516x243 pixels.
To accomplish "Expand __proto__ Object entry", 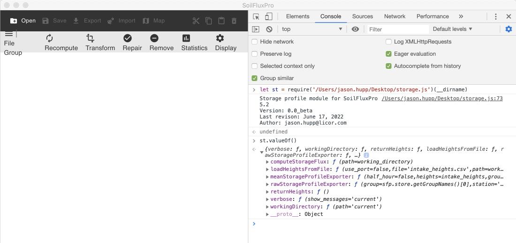I will click(267, 214).
